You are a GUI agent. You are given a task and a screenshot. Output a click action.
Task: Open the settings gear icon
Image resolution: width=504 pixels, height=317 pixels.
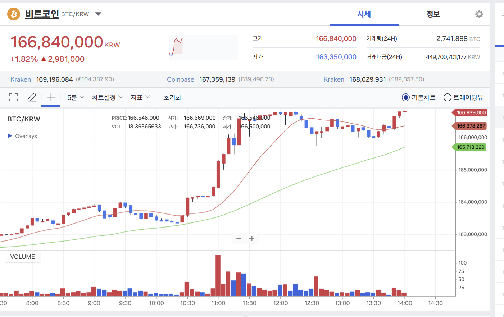[479, 14]
